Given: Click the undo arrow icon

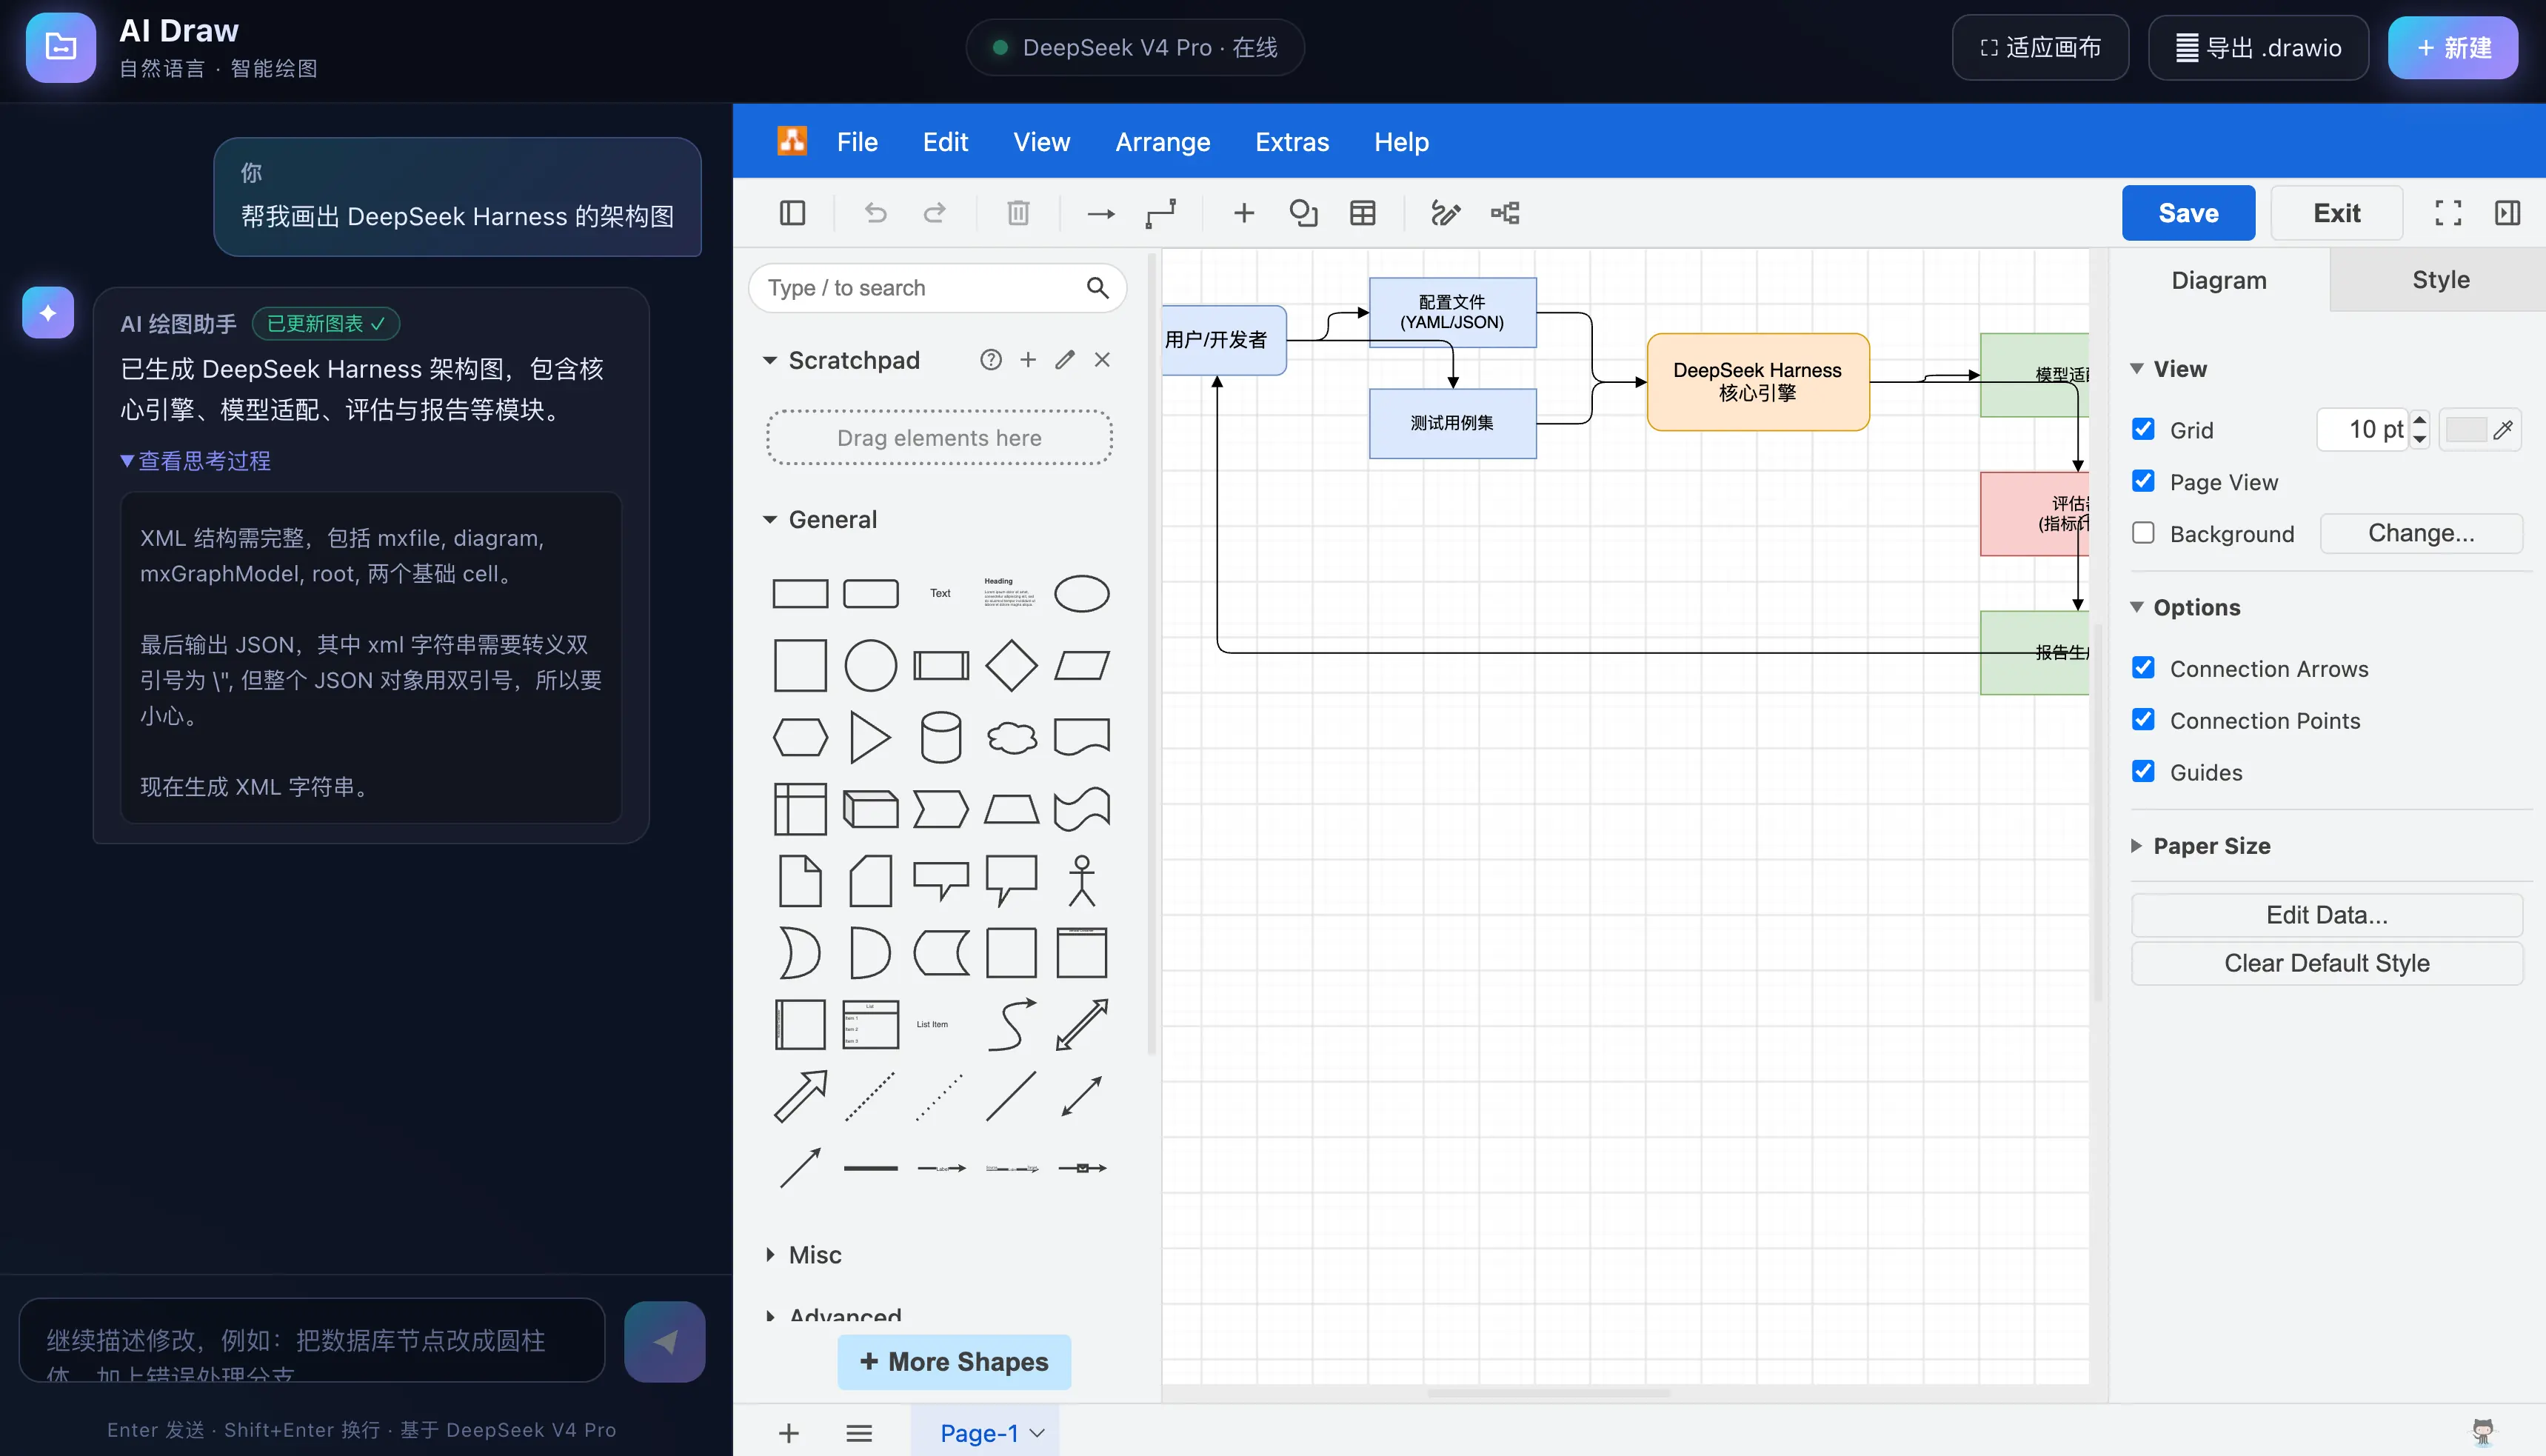Looking at the screenshot, I should pos(875,213).
